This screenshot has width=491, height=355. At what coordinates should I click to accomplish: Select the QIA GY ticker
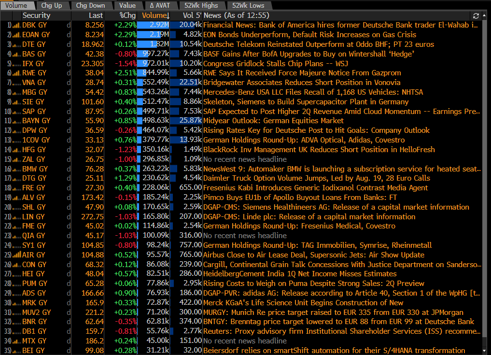click(33, 236)
